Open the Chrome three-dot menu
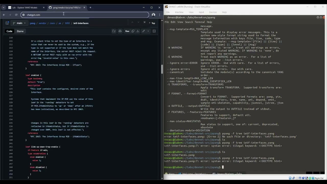 pos(159,15)
